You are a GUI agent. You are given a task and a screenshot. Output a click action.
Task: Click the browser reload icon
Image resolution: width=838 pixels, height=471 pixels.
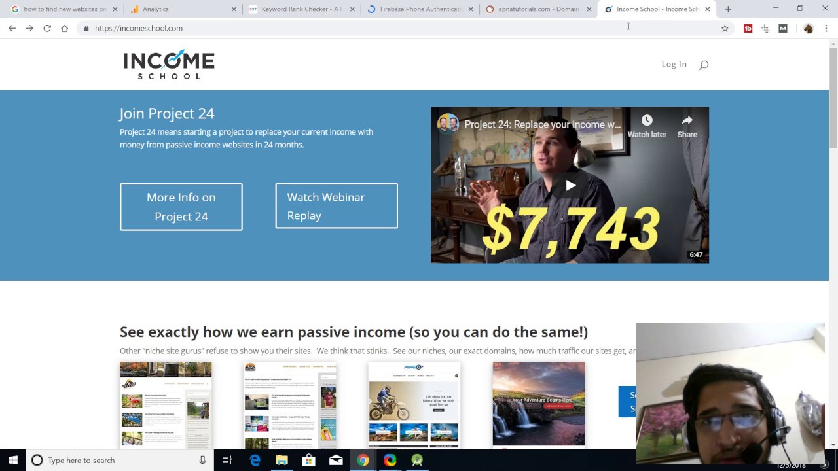pyautogui.click(x=47, y=28)
